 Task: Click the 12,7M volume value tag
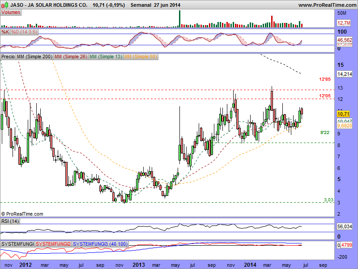coord(344,23)
